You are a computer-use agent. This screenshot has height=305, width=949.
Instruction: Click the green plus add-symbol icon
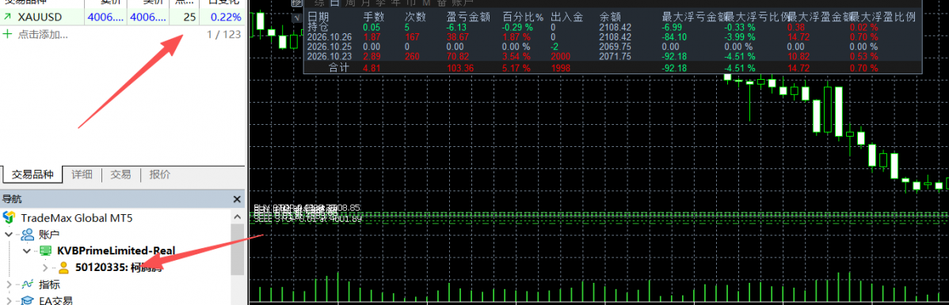pos(7,35)
